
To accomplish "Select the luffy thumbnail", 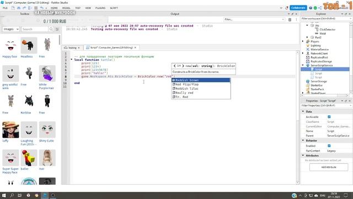I will (10, 130).
